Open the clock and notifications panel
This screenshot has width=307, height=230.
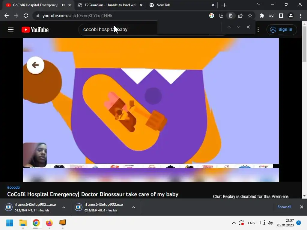(289, 223)
